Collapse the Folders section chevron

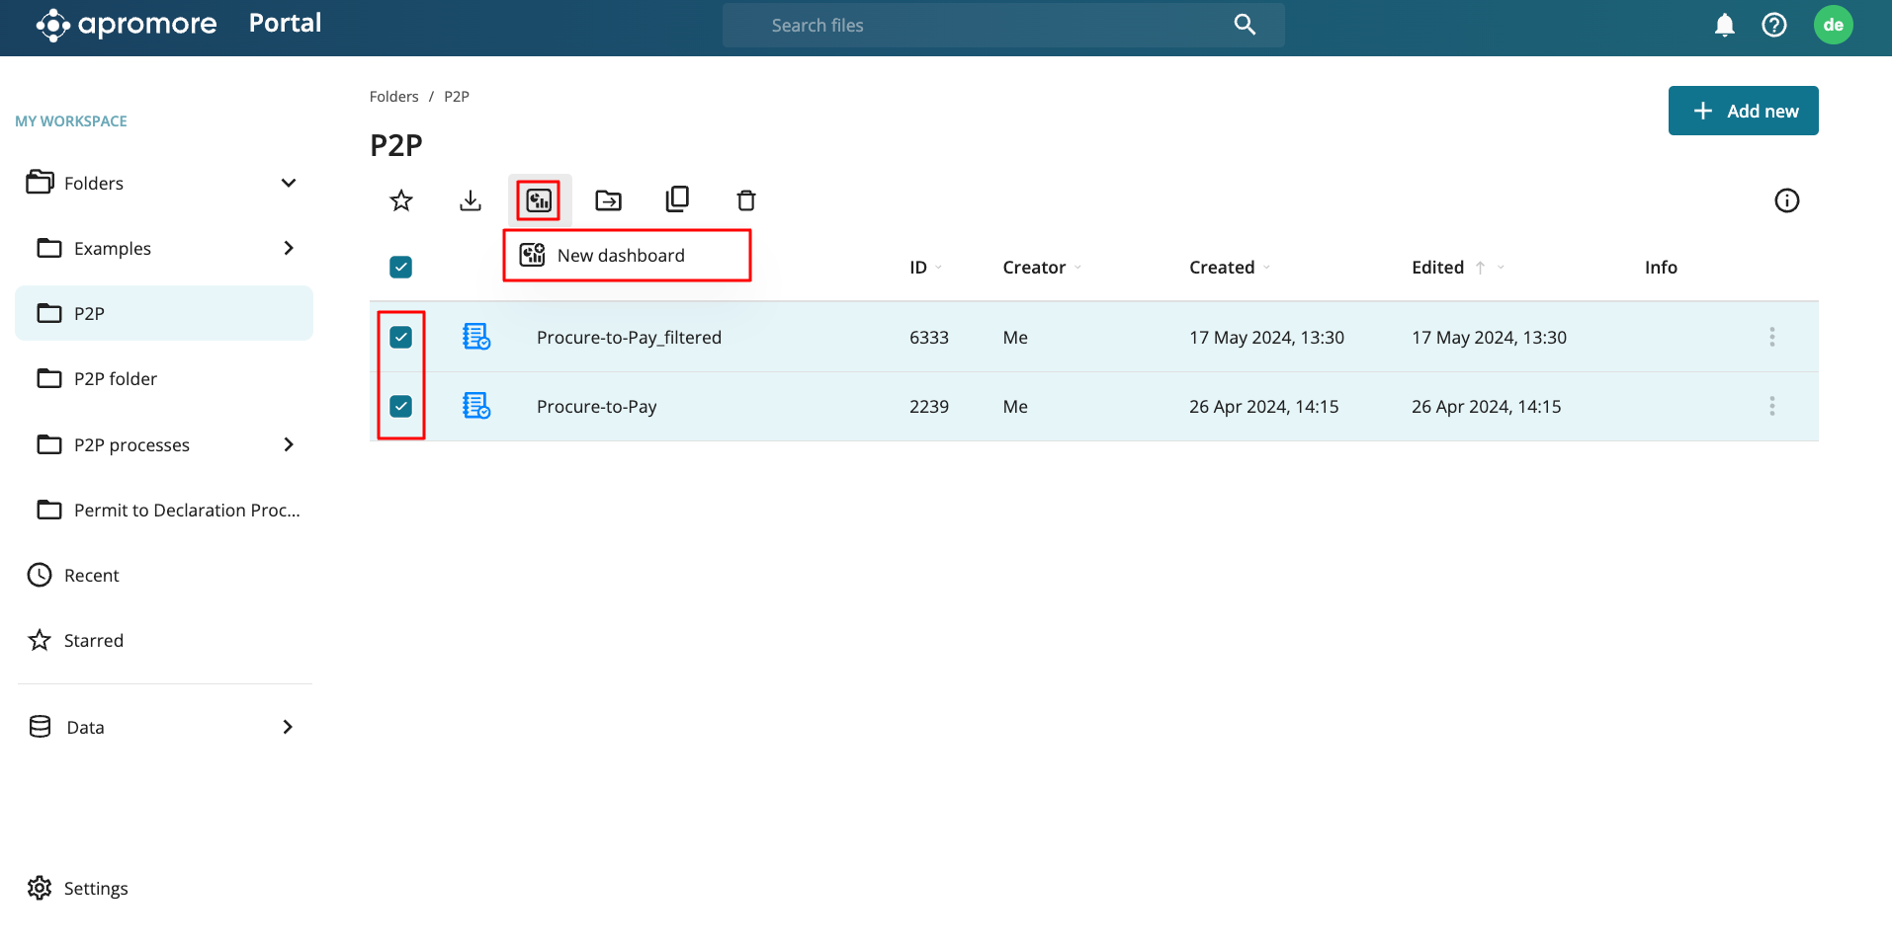point(289,183)
